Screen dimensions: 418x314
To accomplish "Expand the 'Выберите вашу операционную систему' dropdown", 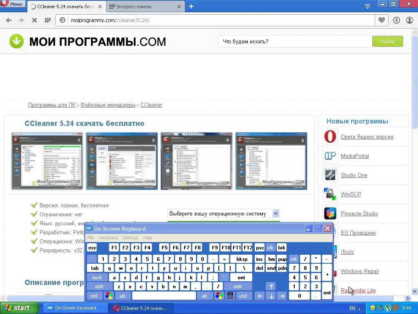I will 223,213.
